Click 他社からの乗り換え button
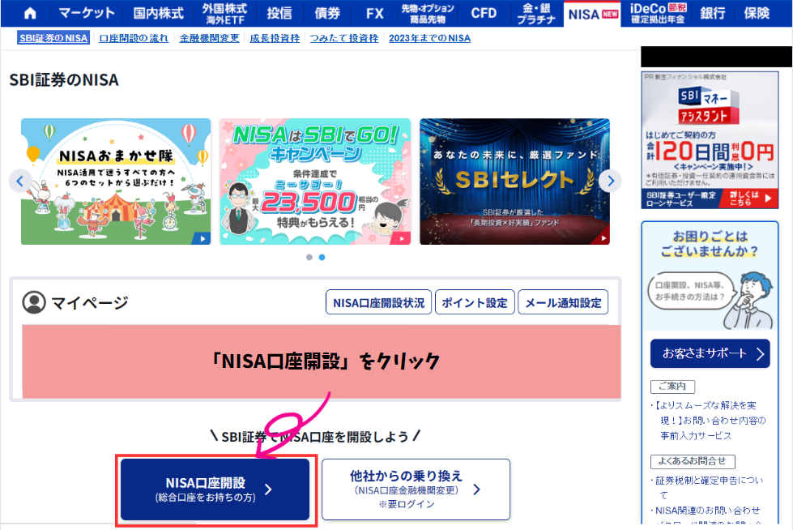This screenshot has width=793, height=530. (416, 489)
